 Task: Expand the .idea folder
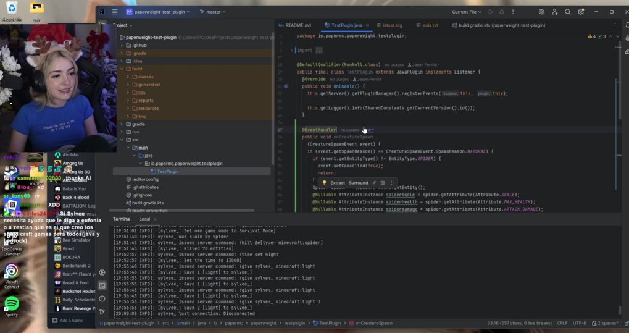122,61
